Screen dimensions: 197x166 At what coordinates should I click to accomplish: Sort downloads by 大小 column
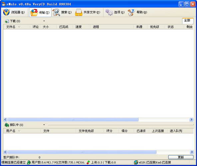(x=48, y=27)
